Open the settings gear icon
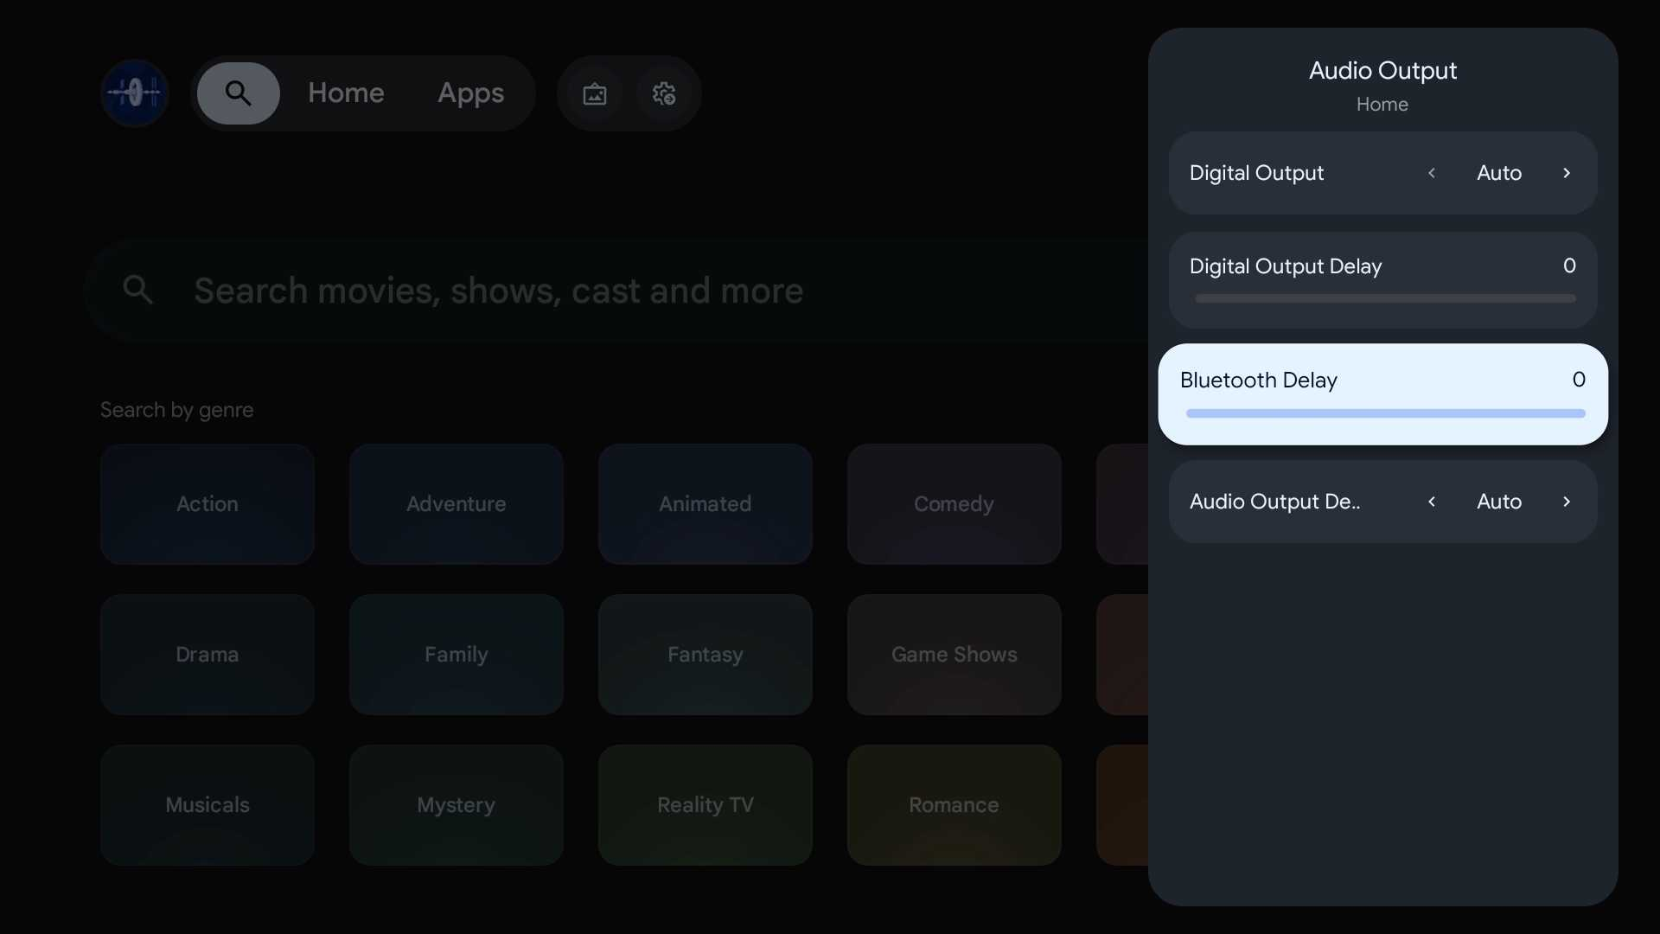The width and height of the screenshot is (1660, 934). pyautogui.click(x=664, y=93)
